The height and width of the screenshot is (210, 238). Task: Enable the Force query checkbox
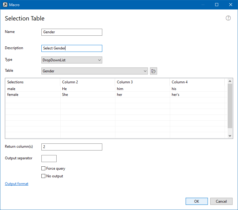(x=43, y=168)
